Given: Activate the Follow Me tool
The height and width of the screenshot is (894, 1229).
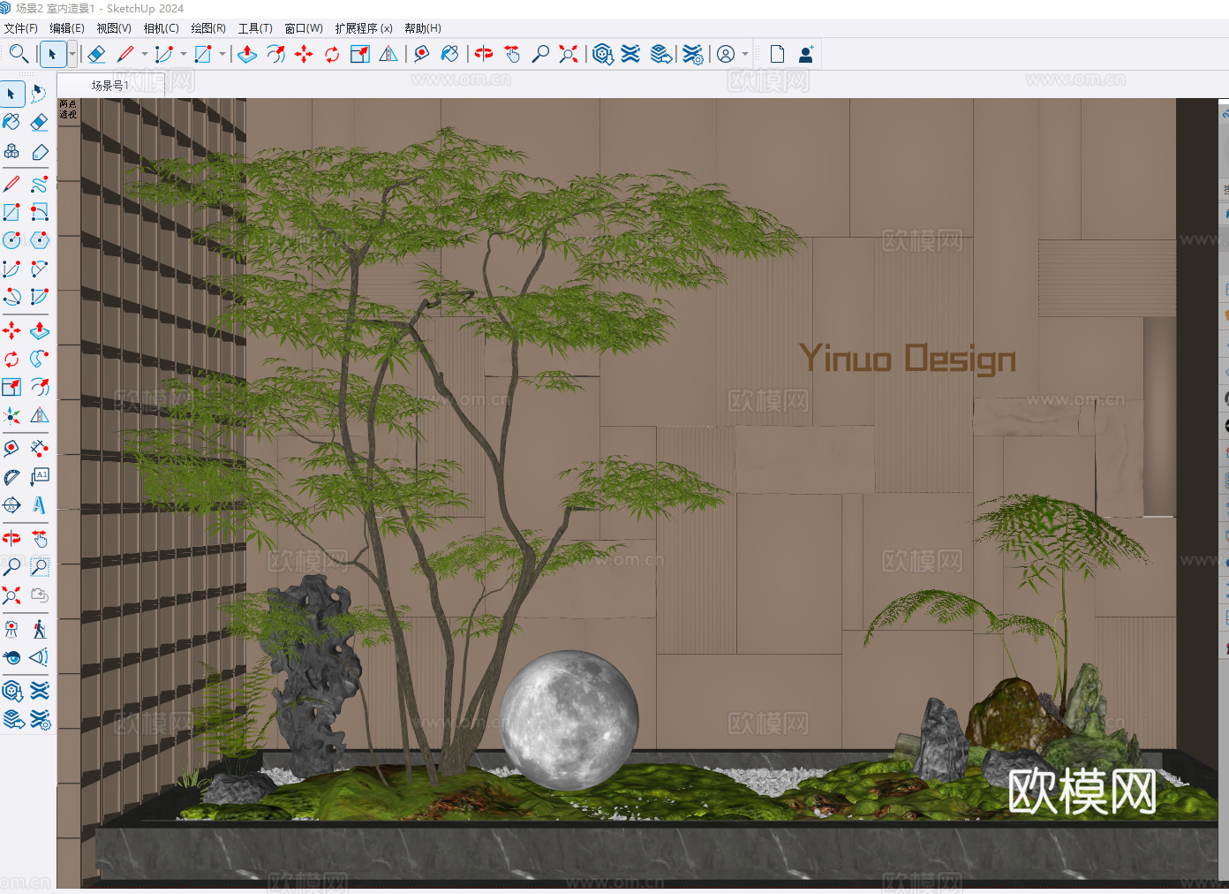Looking at the screenshot, I should coord(39,359).
